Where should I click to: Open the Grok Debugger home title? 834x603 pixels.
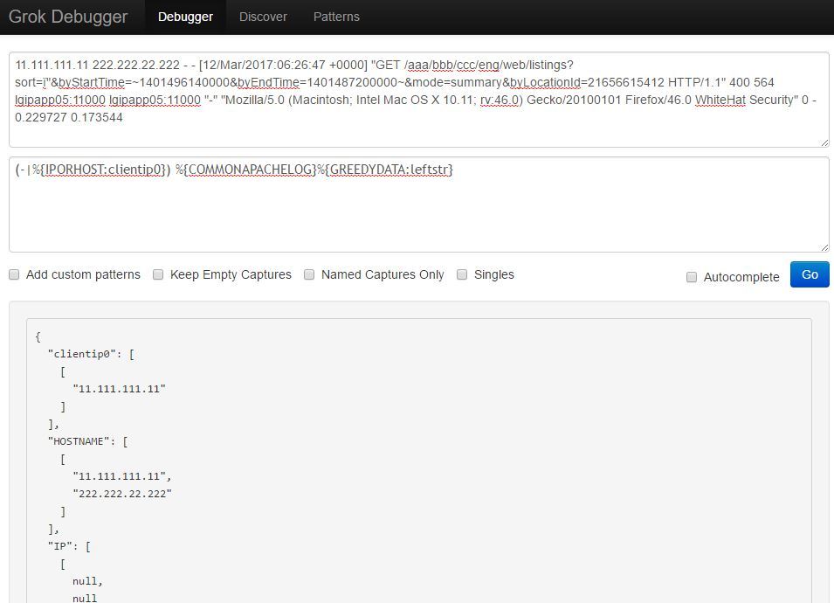68,17
